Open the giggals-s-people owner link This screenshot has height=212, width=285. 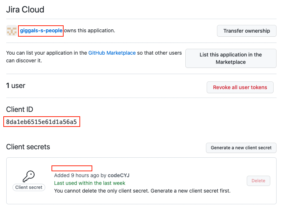coord(41,30)
